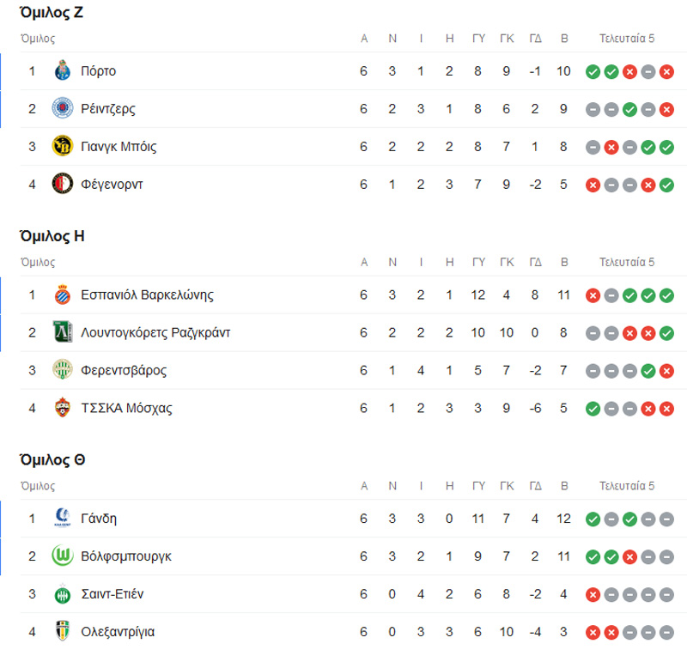Click the Saint-Étienne club crest icon
This screenshot has width=687, height=662.
[x=62, y=594]
